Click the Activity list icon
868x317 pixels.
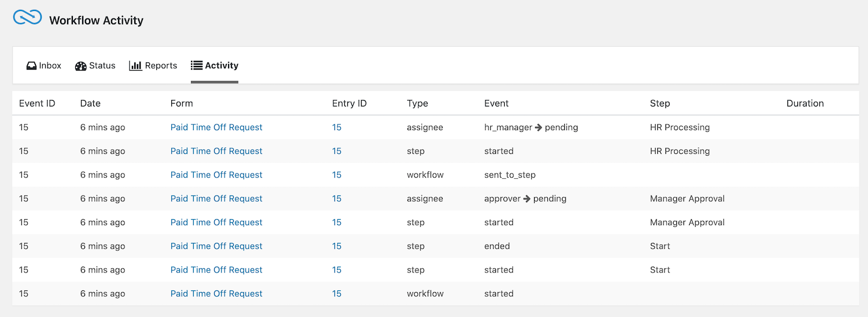coord(197,65)
